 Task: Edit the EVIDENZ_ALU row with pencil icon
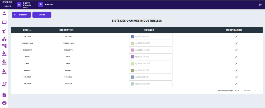click(237, 43)
